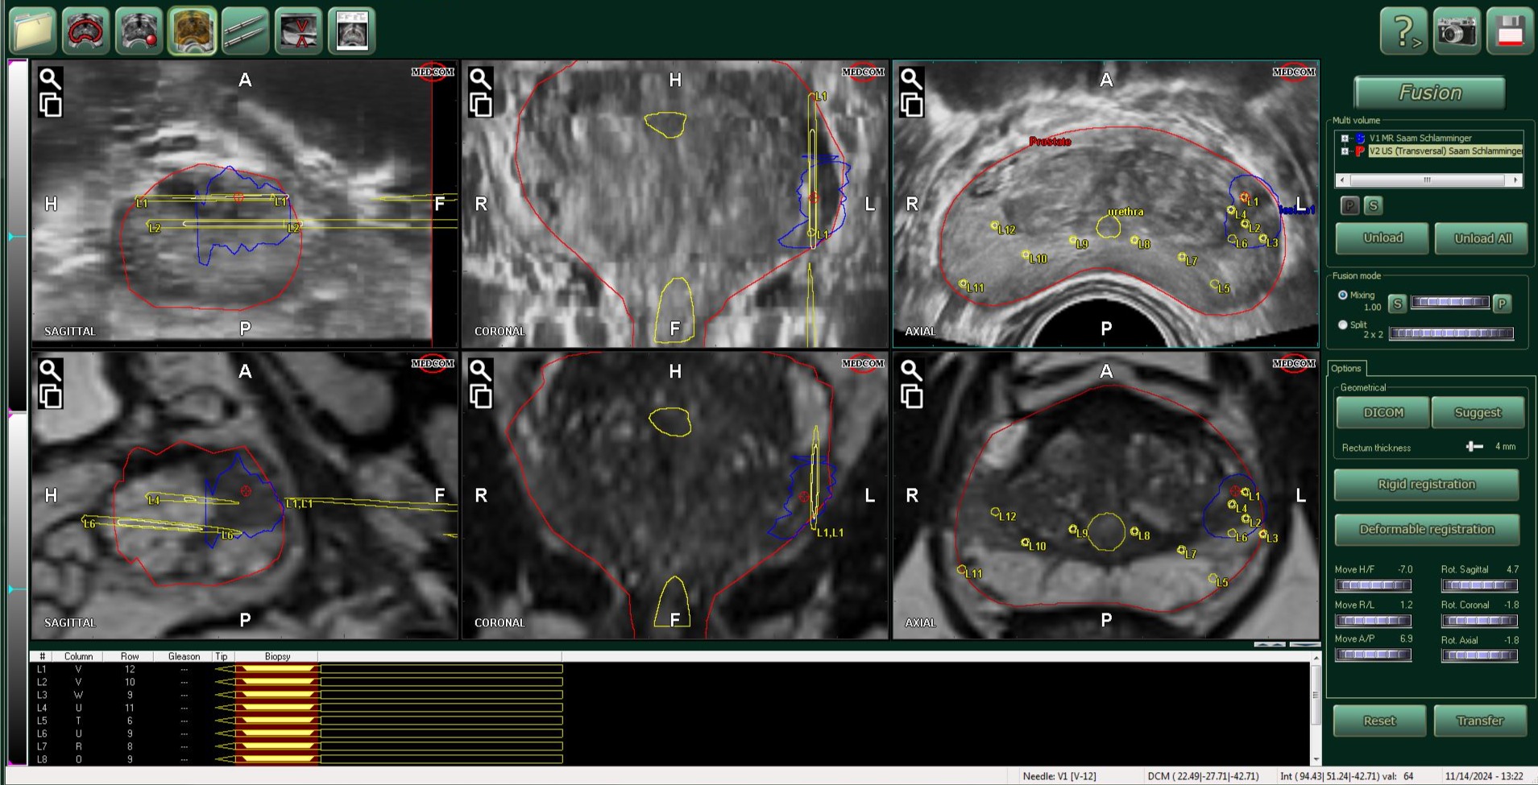This screenshot has width=1538, height=785.
Task: Click the highlighted image fusion toolbar icon
Action: click(x=193, y=31)
